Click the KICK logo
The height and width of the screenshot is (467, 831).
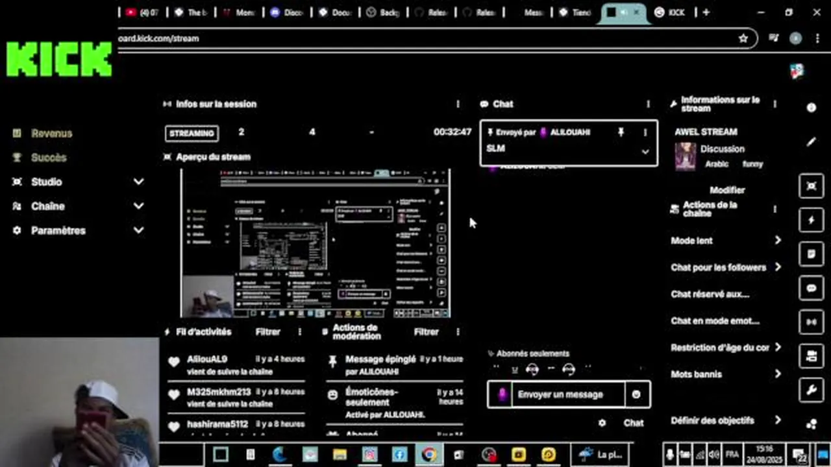[59, 60]
